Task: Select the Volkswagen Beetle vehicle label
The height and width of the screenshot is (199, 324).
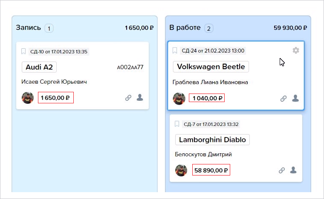Action: point(211,67)
